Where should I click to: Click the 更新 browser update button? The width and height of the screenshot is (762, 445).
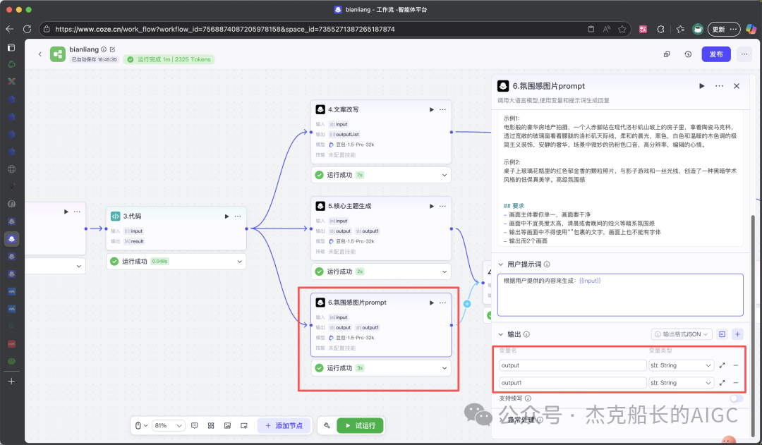tap(724, 29)
